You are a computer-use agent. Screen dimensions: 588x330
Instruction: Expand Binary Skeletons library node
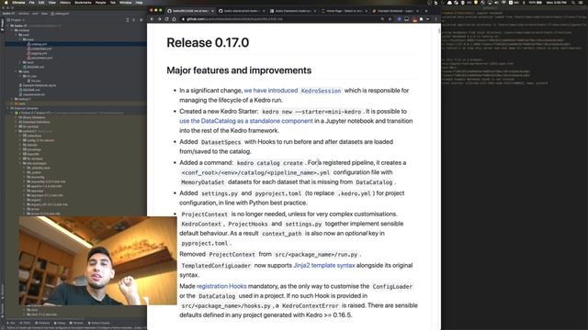pos(17,117)
